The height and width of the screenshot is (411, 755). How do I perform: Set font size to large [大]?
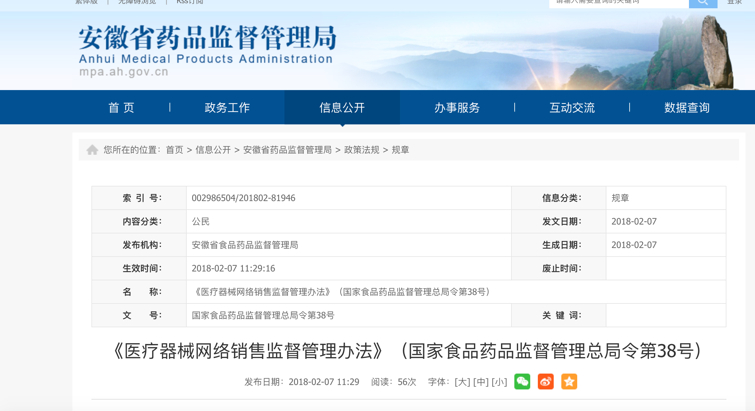[x=462, y=382]
